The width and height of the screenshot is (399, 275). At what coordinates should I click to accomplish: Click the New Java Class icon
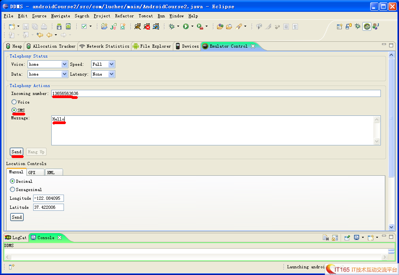click(x=123, y=26)
